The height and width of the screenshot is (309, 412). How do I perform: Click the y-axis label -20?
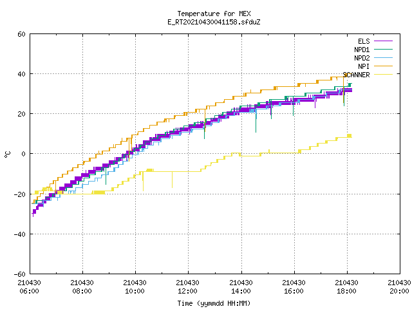(x=20, y=194)
